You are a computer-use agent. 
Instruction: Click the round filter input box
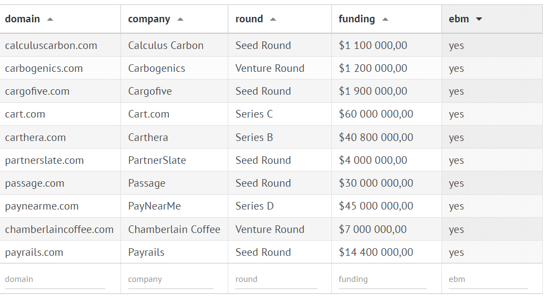click(x=276, y=279)
